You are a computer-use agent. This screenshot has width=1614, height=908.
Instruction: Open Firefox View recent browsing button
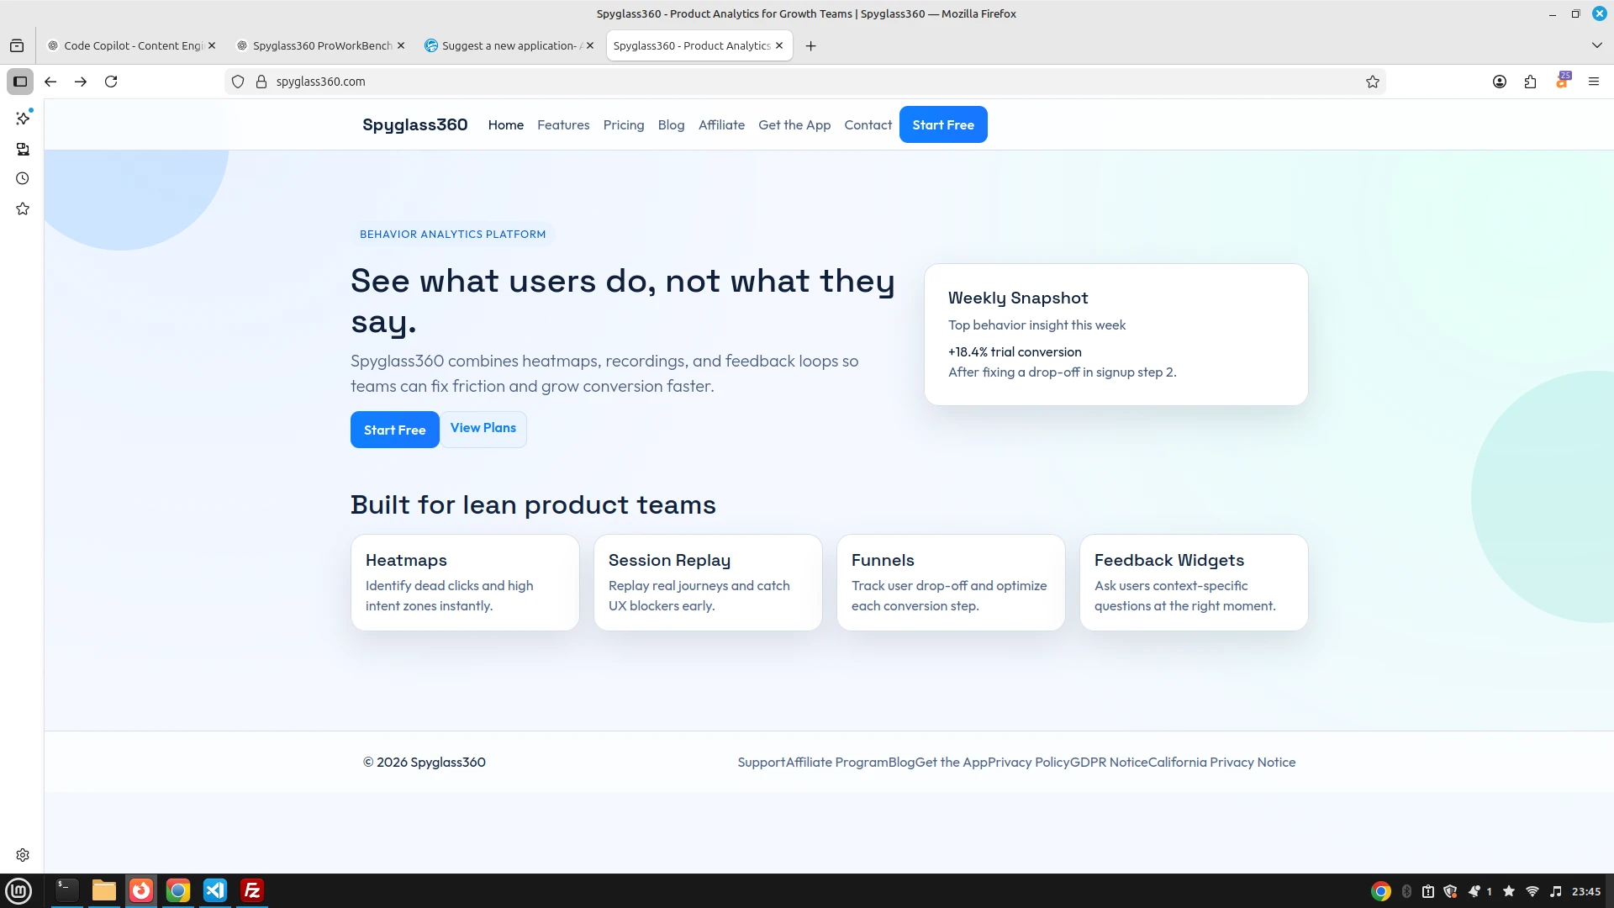pos(17,45)
